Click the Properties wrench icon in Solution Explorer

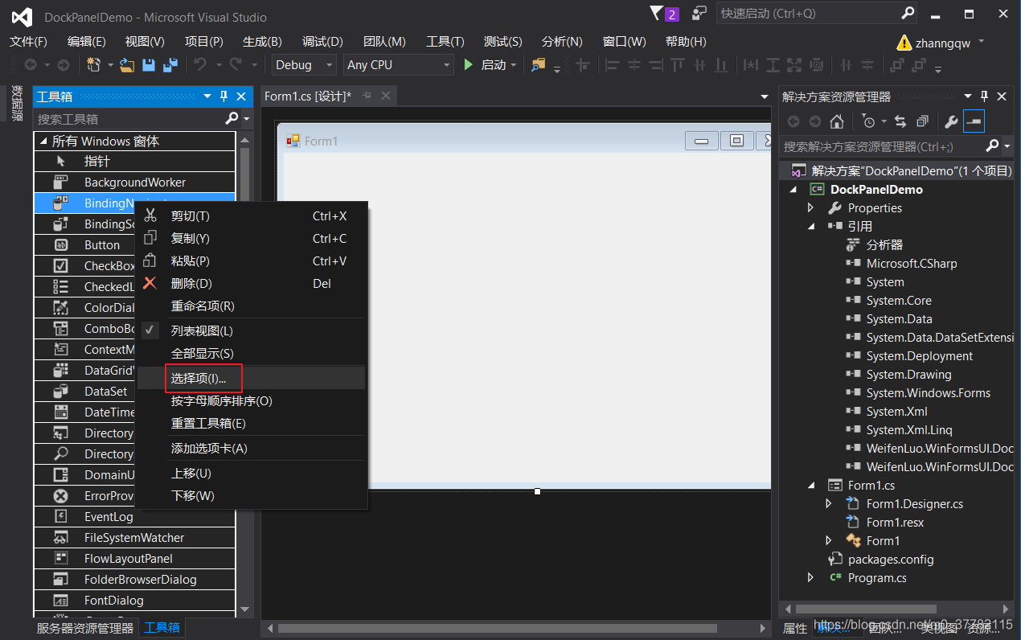(x=951, y=121)
